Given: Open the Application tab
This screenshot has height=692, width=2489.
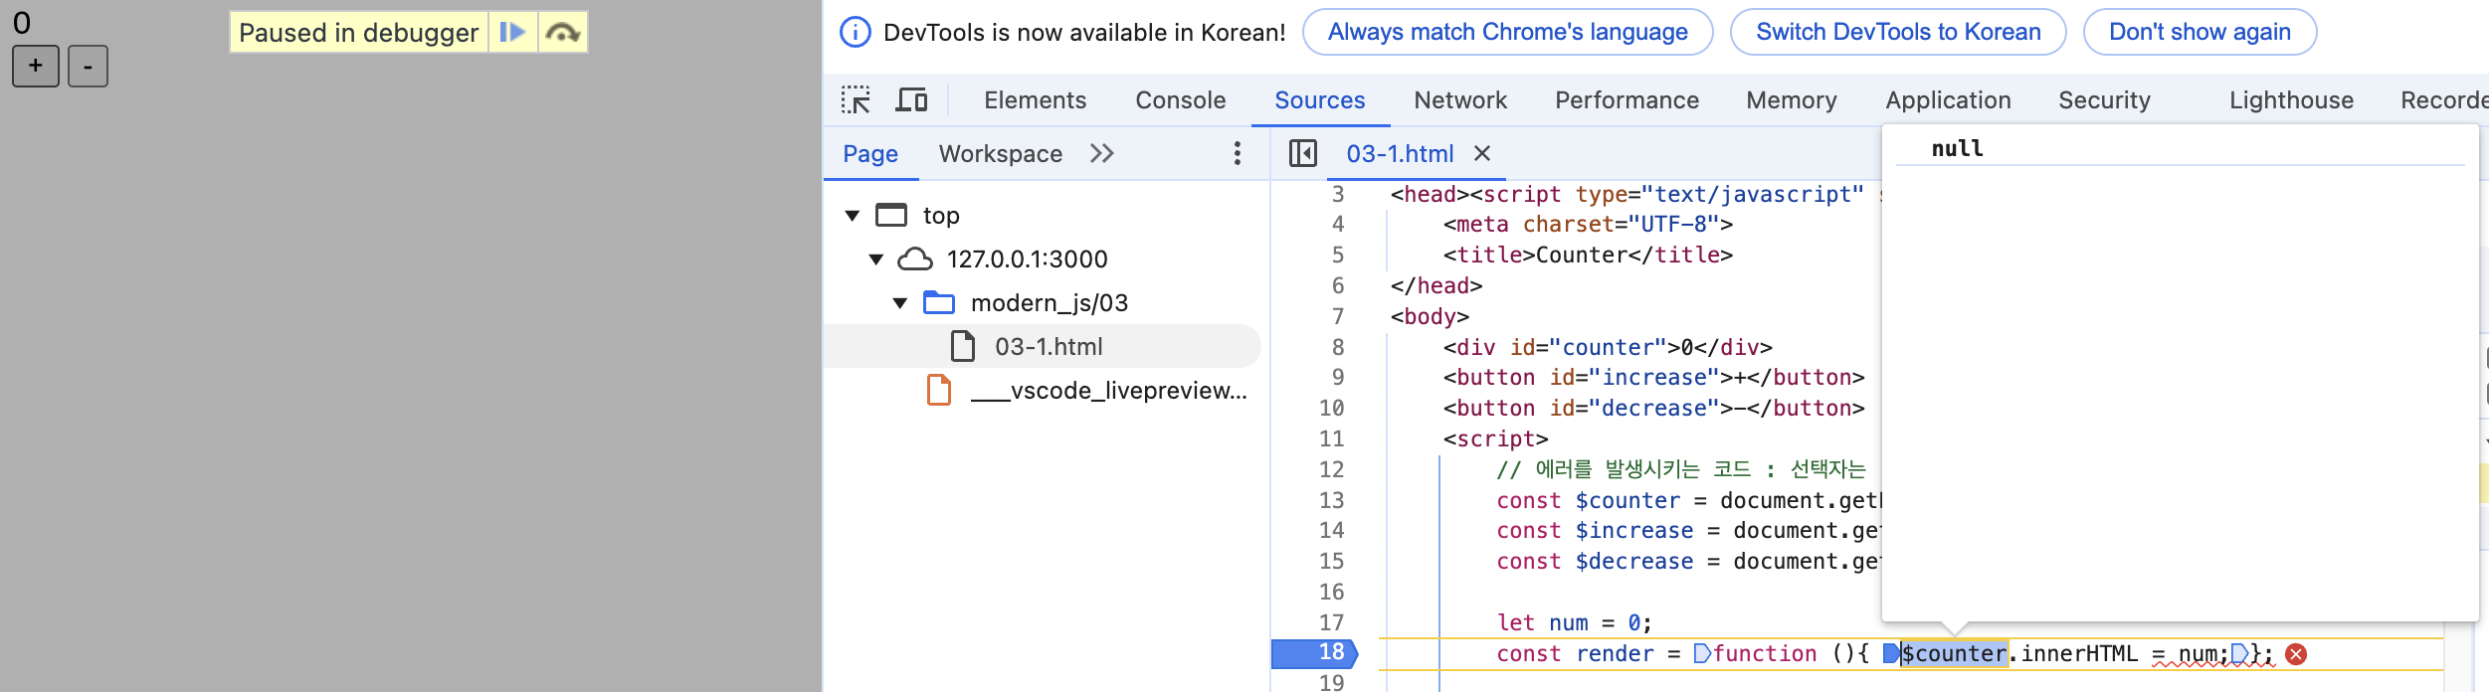Looking at the screenshot, I should coord(1948,100).
